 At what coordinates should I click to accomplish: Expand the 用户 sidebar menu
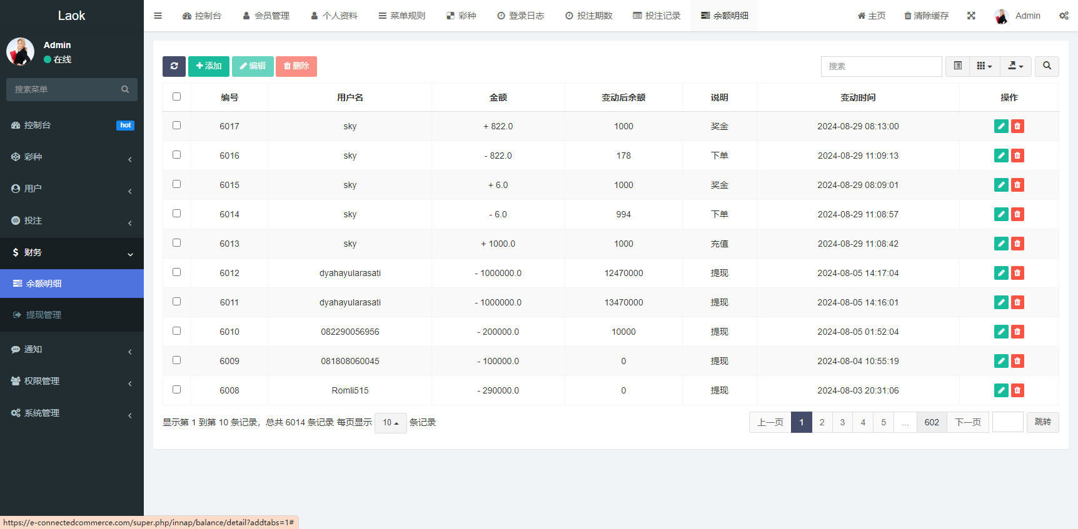(71, 189)
